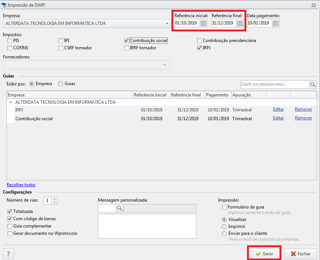Uncheck the IRPJ tax checkbox
Image resolution: width=320 pixels, height=260 pixels.
coord(199,48)
